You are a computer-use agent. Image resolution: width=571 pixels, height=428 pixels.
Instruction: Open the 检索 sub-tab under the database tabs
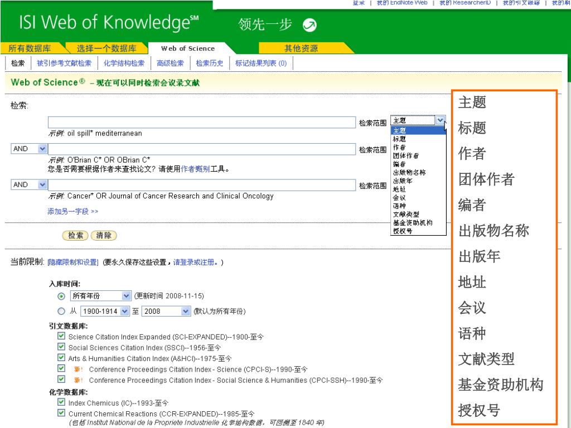18,64
